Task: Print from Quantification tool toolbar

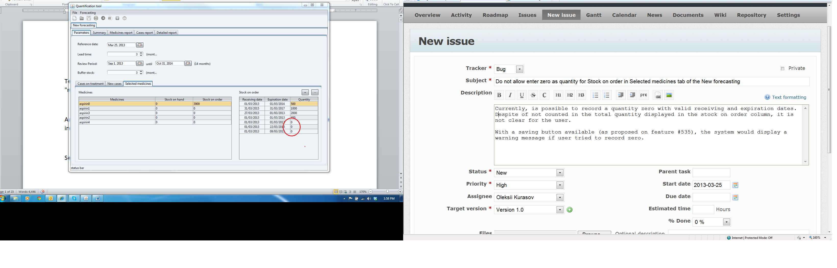Action: click(x=96, y=19)
